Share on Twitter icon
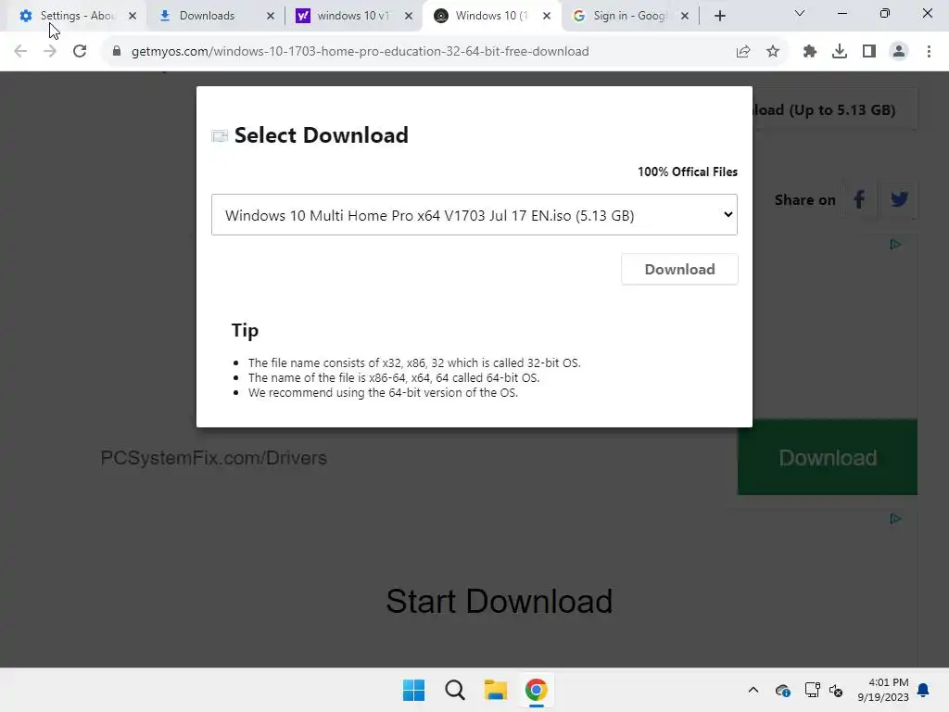949x712 pixels. point(899,199)
